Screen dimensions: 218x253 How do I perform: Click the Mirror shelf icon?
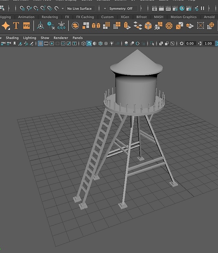coord(96,26)
